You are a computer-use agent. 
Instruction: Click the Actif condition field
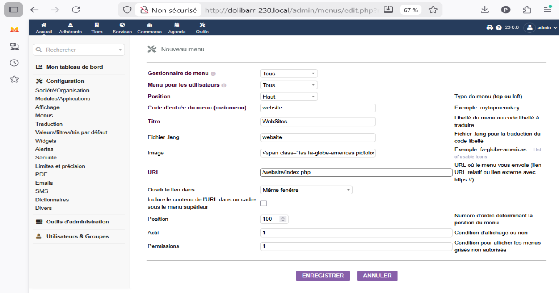pyautogui.click(x=356, y=233)
